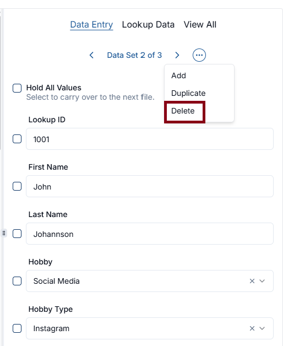Choose Delete from the data set menu
The height and width of the screenshot is (346, 283).
(x=183, y=111)
